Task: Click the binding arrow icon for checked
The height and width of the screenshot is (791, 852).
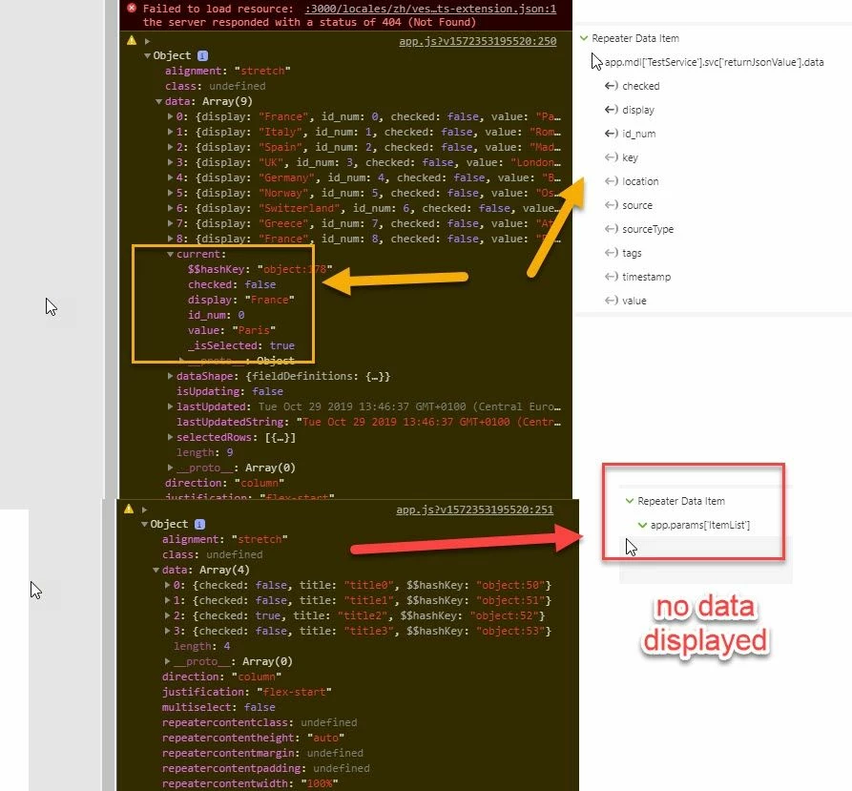Action: [612, 86]
